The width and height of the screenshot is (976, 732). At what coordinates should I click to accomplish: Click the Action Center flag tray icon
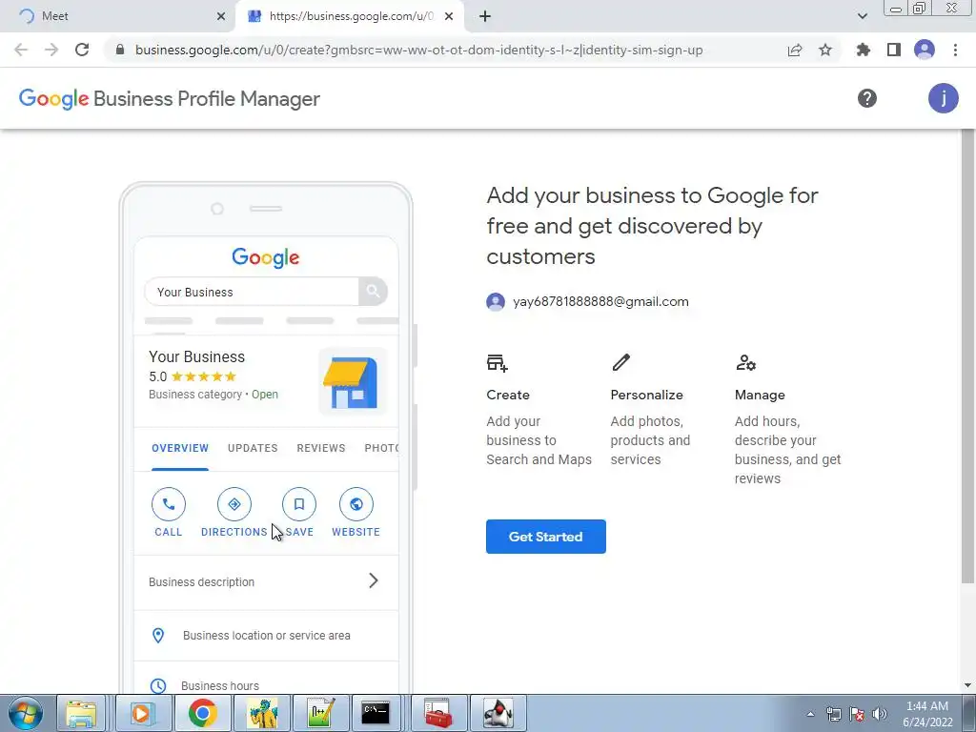[x=857, y=714]
